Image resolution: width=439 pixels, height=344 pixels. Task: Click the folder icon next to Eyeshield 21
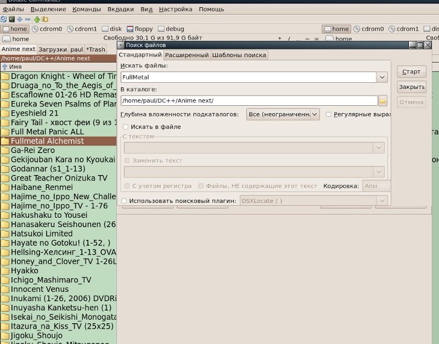coord(5,114)
